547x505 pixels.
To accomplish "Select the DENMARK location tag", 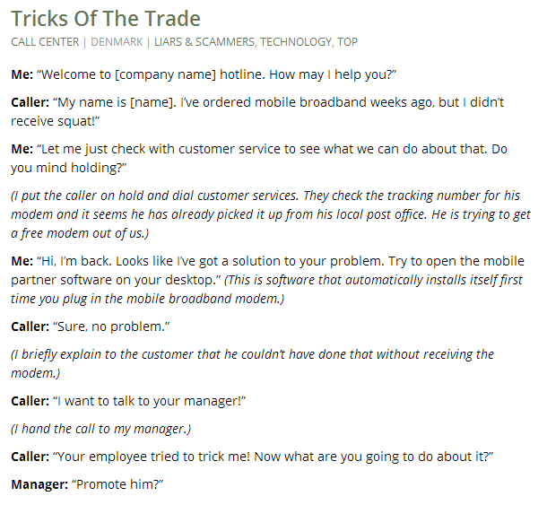I will [x=117, y=41].
